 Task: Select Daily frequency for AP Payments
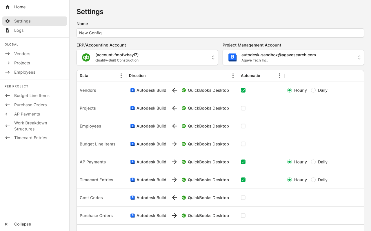[x=313, y=162]
